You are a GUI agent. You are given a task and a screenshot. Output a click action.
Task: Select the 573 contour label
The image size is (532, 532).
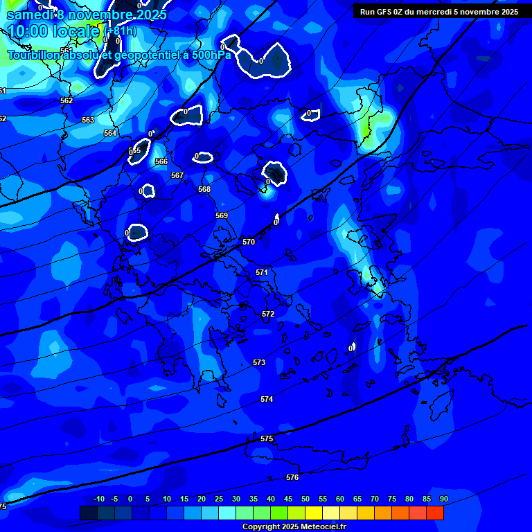259,362
